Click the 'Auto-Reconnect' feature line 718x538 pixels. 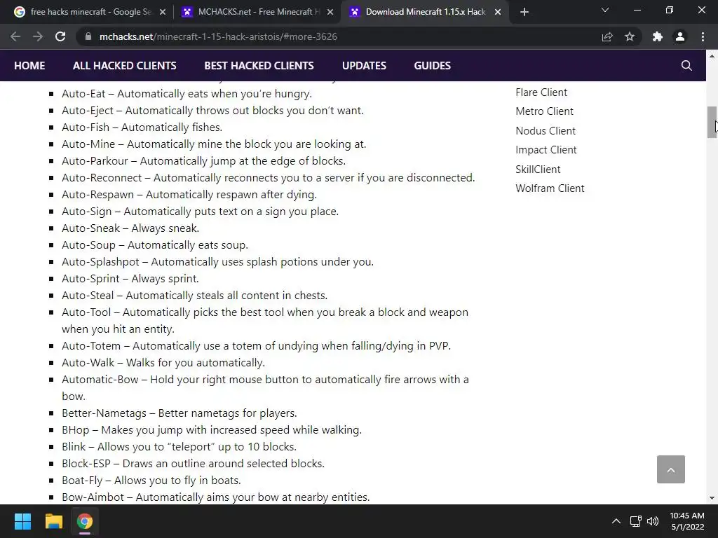[x=269, y=178]
